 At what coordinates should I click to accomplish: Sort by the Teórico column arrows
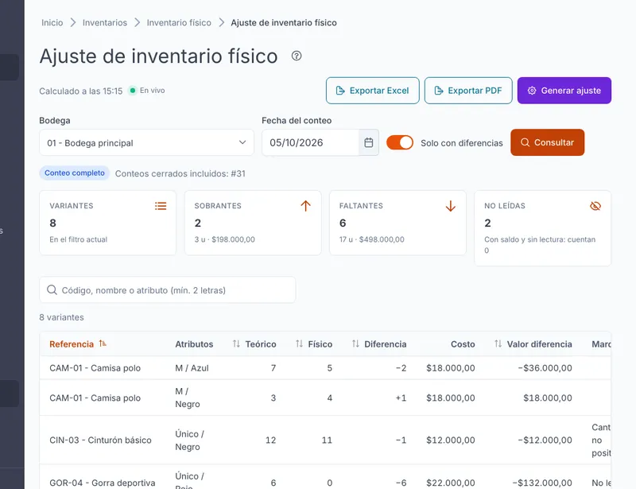(x=236, y=344)
